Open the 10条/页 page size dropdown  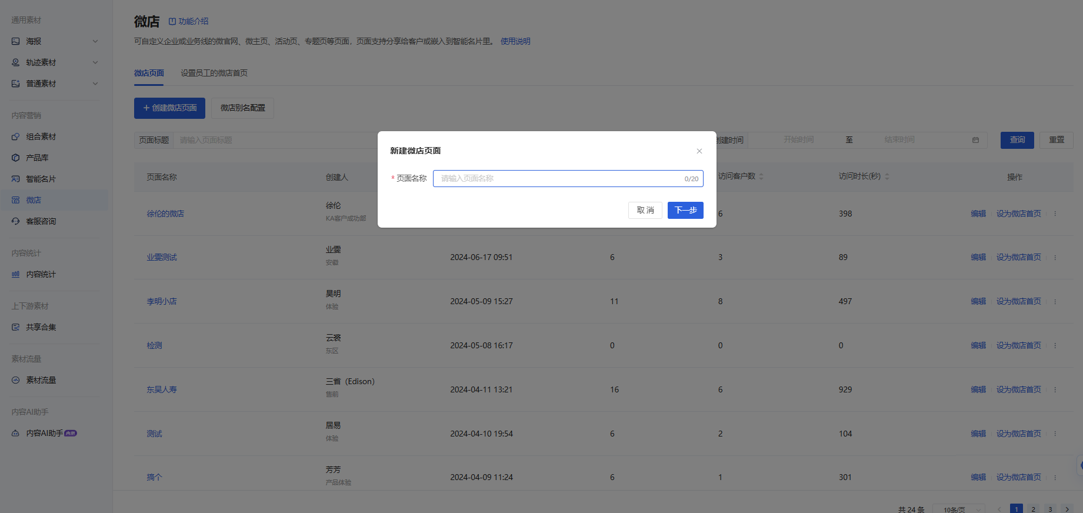[959, 509]
